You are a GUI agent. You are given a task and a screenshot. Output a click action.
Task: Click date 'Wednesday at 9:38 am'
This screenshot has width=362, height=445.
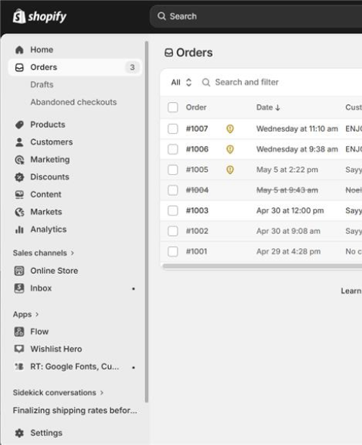[x=297, y=149]
